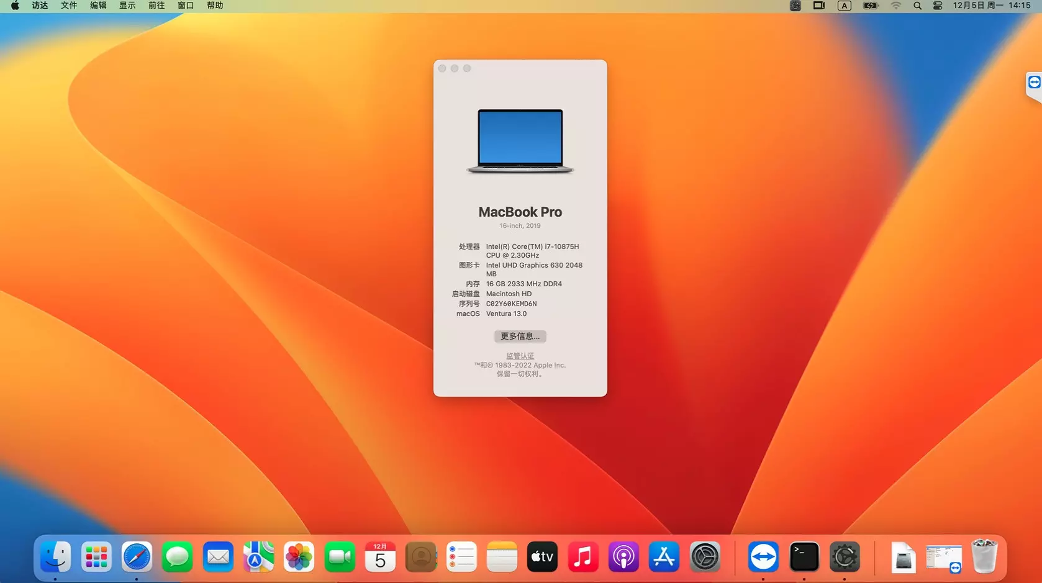Open Apple Music app
This screenshot has height=583, width=1042.
(582, 557)
